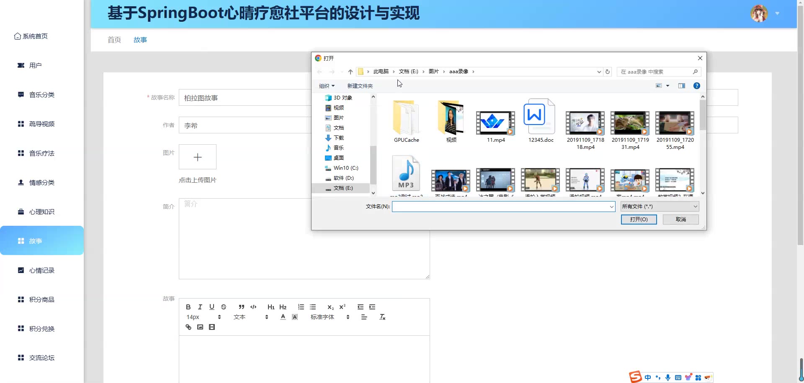The image size is (804, 383).
Task: Apply ordered list formatting
Action: (x=301, y=307)
